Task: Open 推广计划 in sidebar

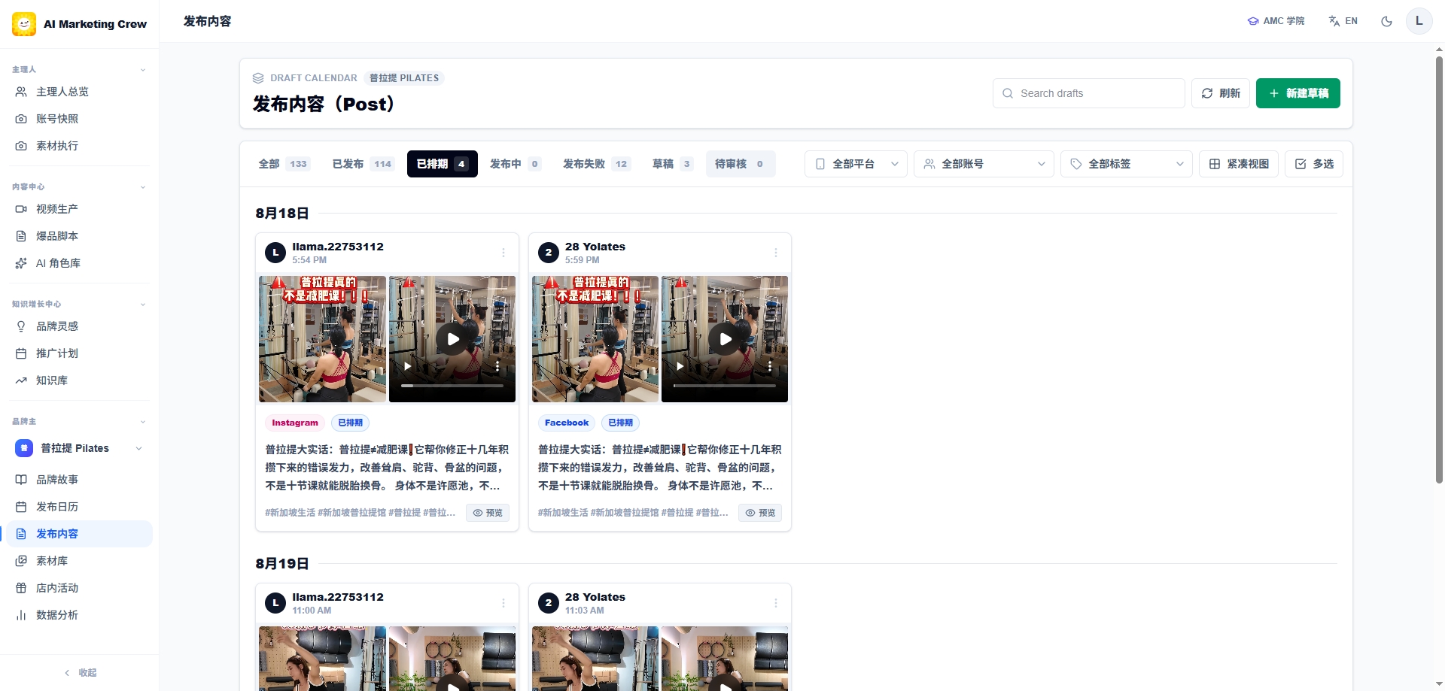Action: pyautogui.click(x=78, y=353)
